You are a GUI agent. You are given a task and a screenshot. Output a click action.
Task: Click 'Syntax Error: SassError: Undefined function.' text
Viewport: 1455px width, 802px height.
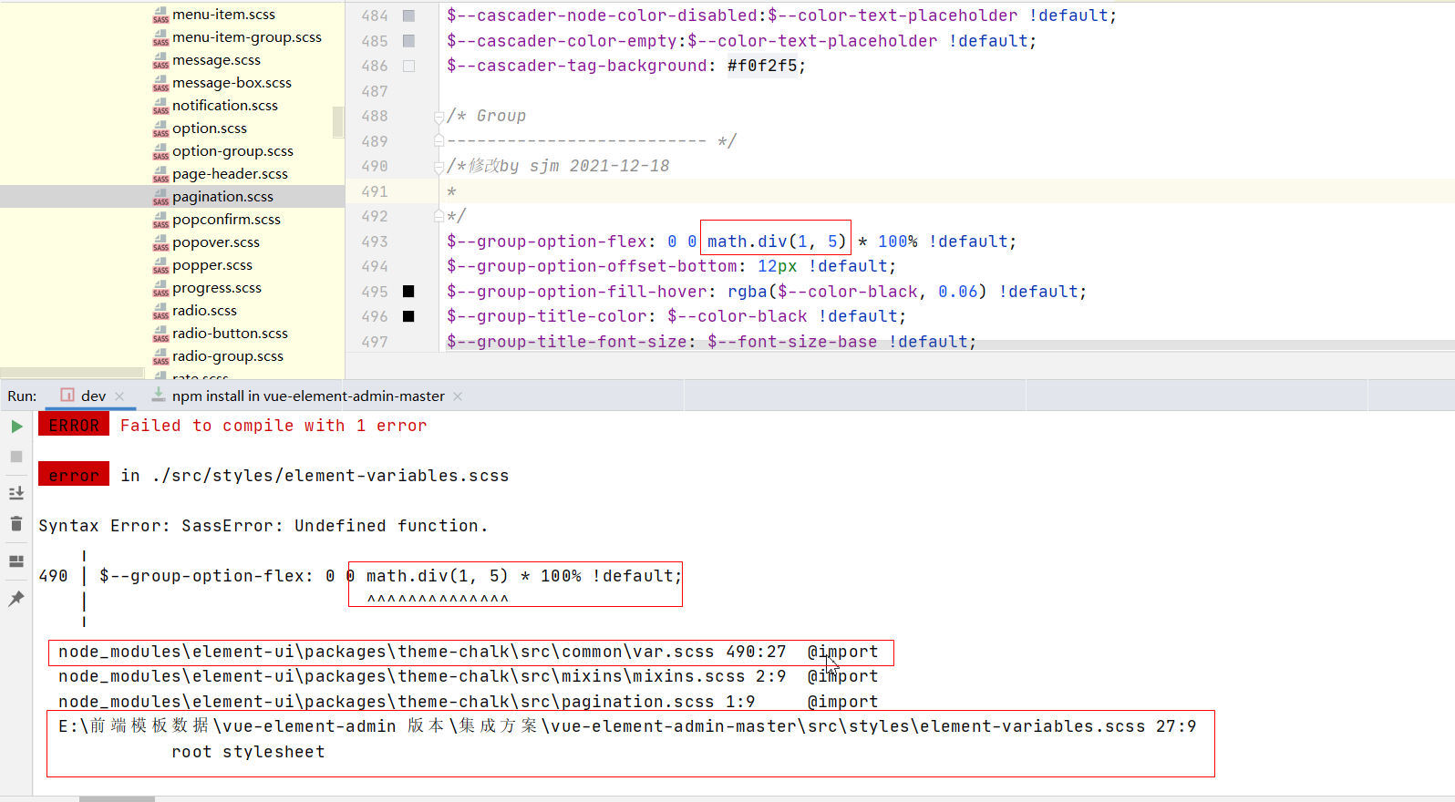pyautogui.click(x=263, y=526)
